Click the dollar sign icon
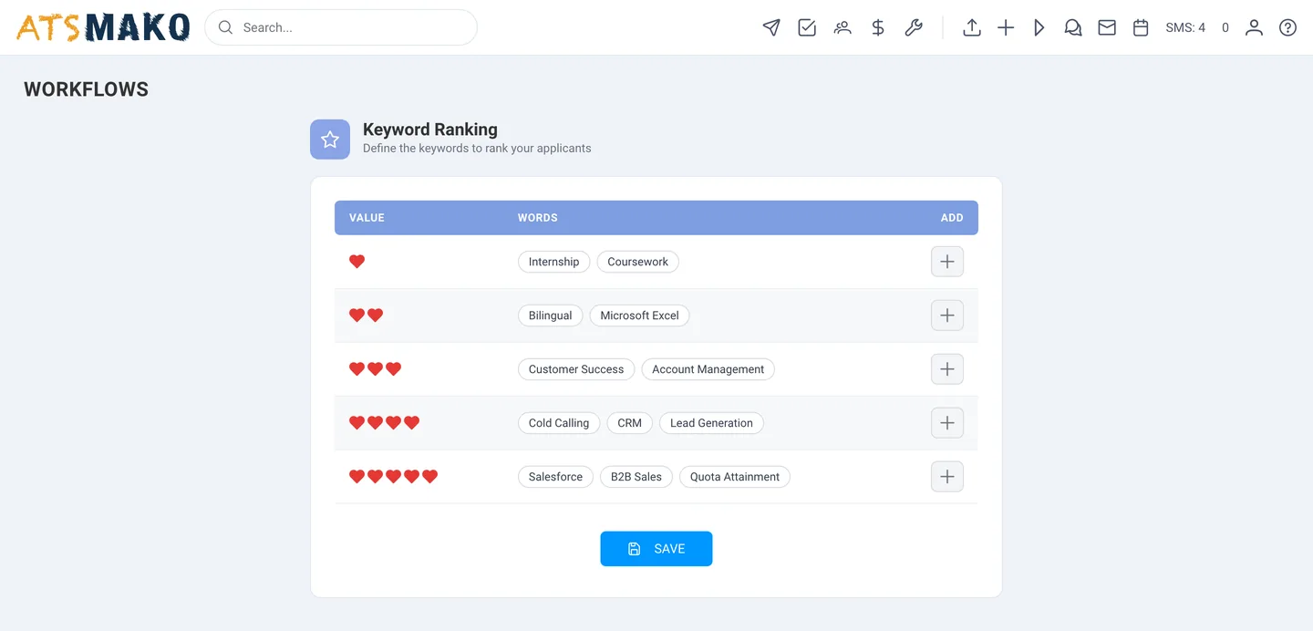 click(x=878, y=27)
